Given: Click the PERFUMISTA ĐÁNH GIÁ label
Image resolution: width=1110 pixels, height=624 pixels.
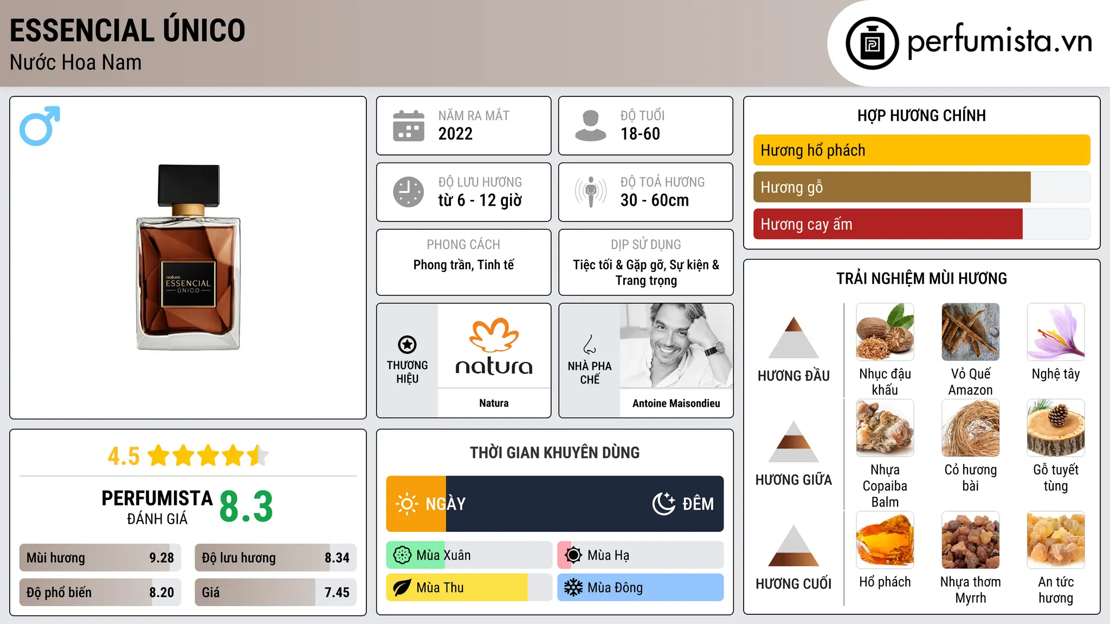Looking at the screenshot, I should click(157, 507).
